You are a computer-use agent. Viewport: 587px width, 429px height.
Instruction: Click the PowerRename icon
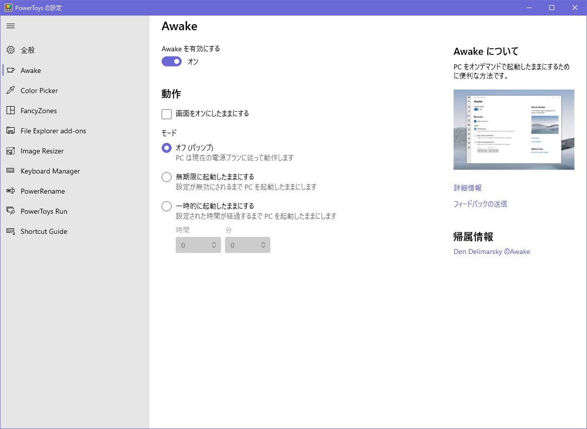coord(11,191)
